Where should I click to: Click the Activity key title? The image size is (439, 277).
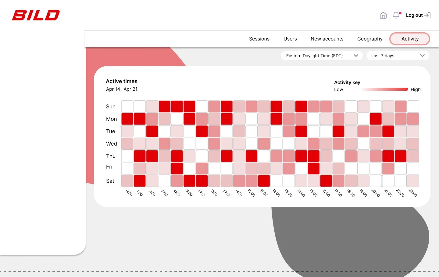pos(347,82)
